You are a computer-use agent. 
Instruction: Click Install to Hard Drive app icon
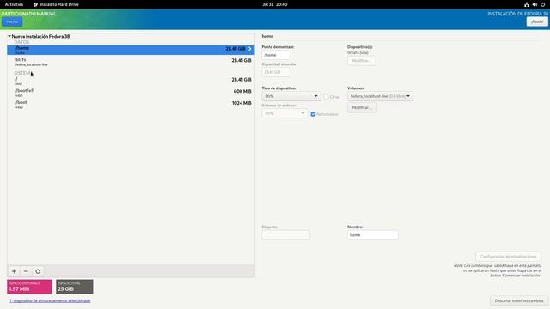click(x=35, y=4)
